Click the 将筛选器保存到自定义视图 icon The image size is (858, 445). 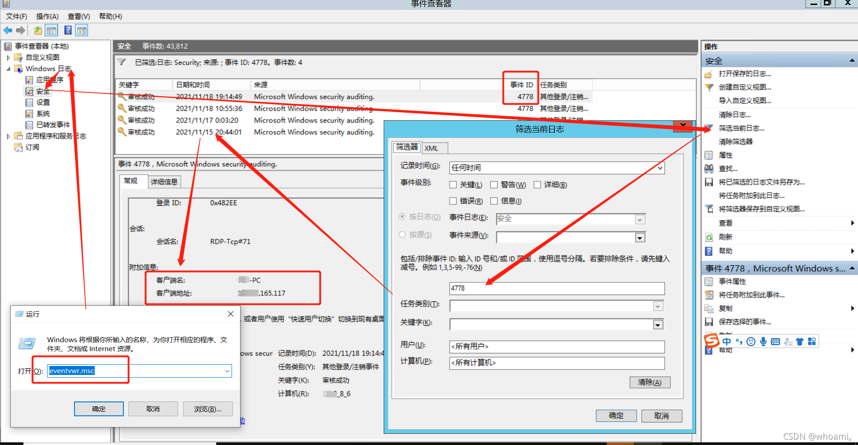709,209
